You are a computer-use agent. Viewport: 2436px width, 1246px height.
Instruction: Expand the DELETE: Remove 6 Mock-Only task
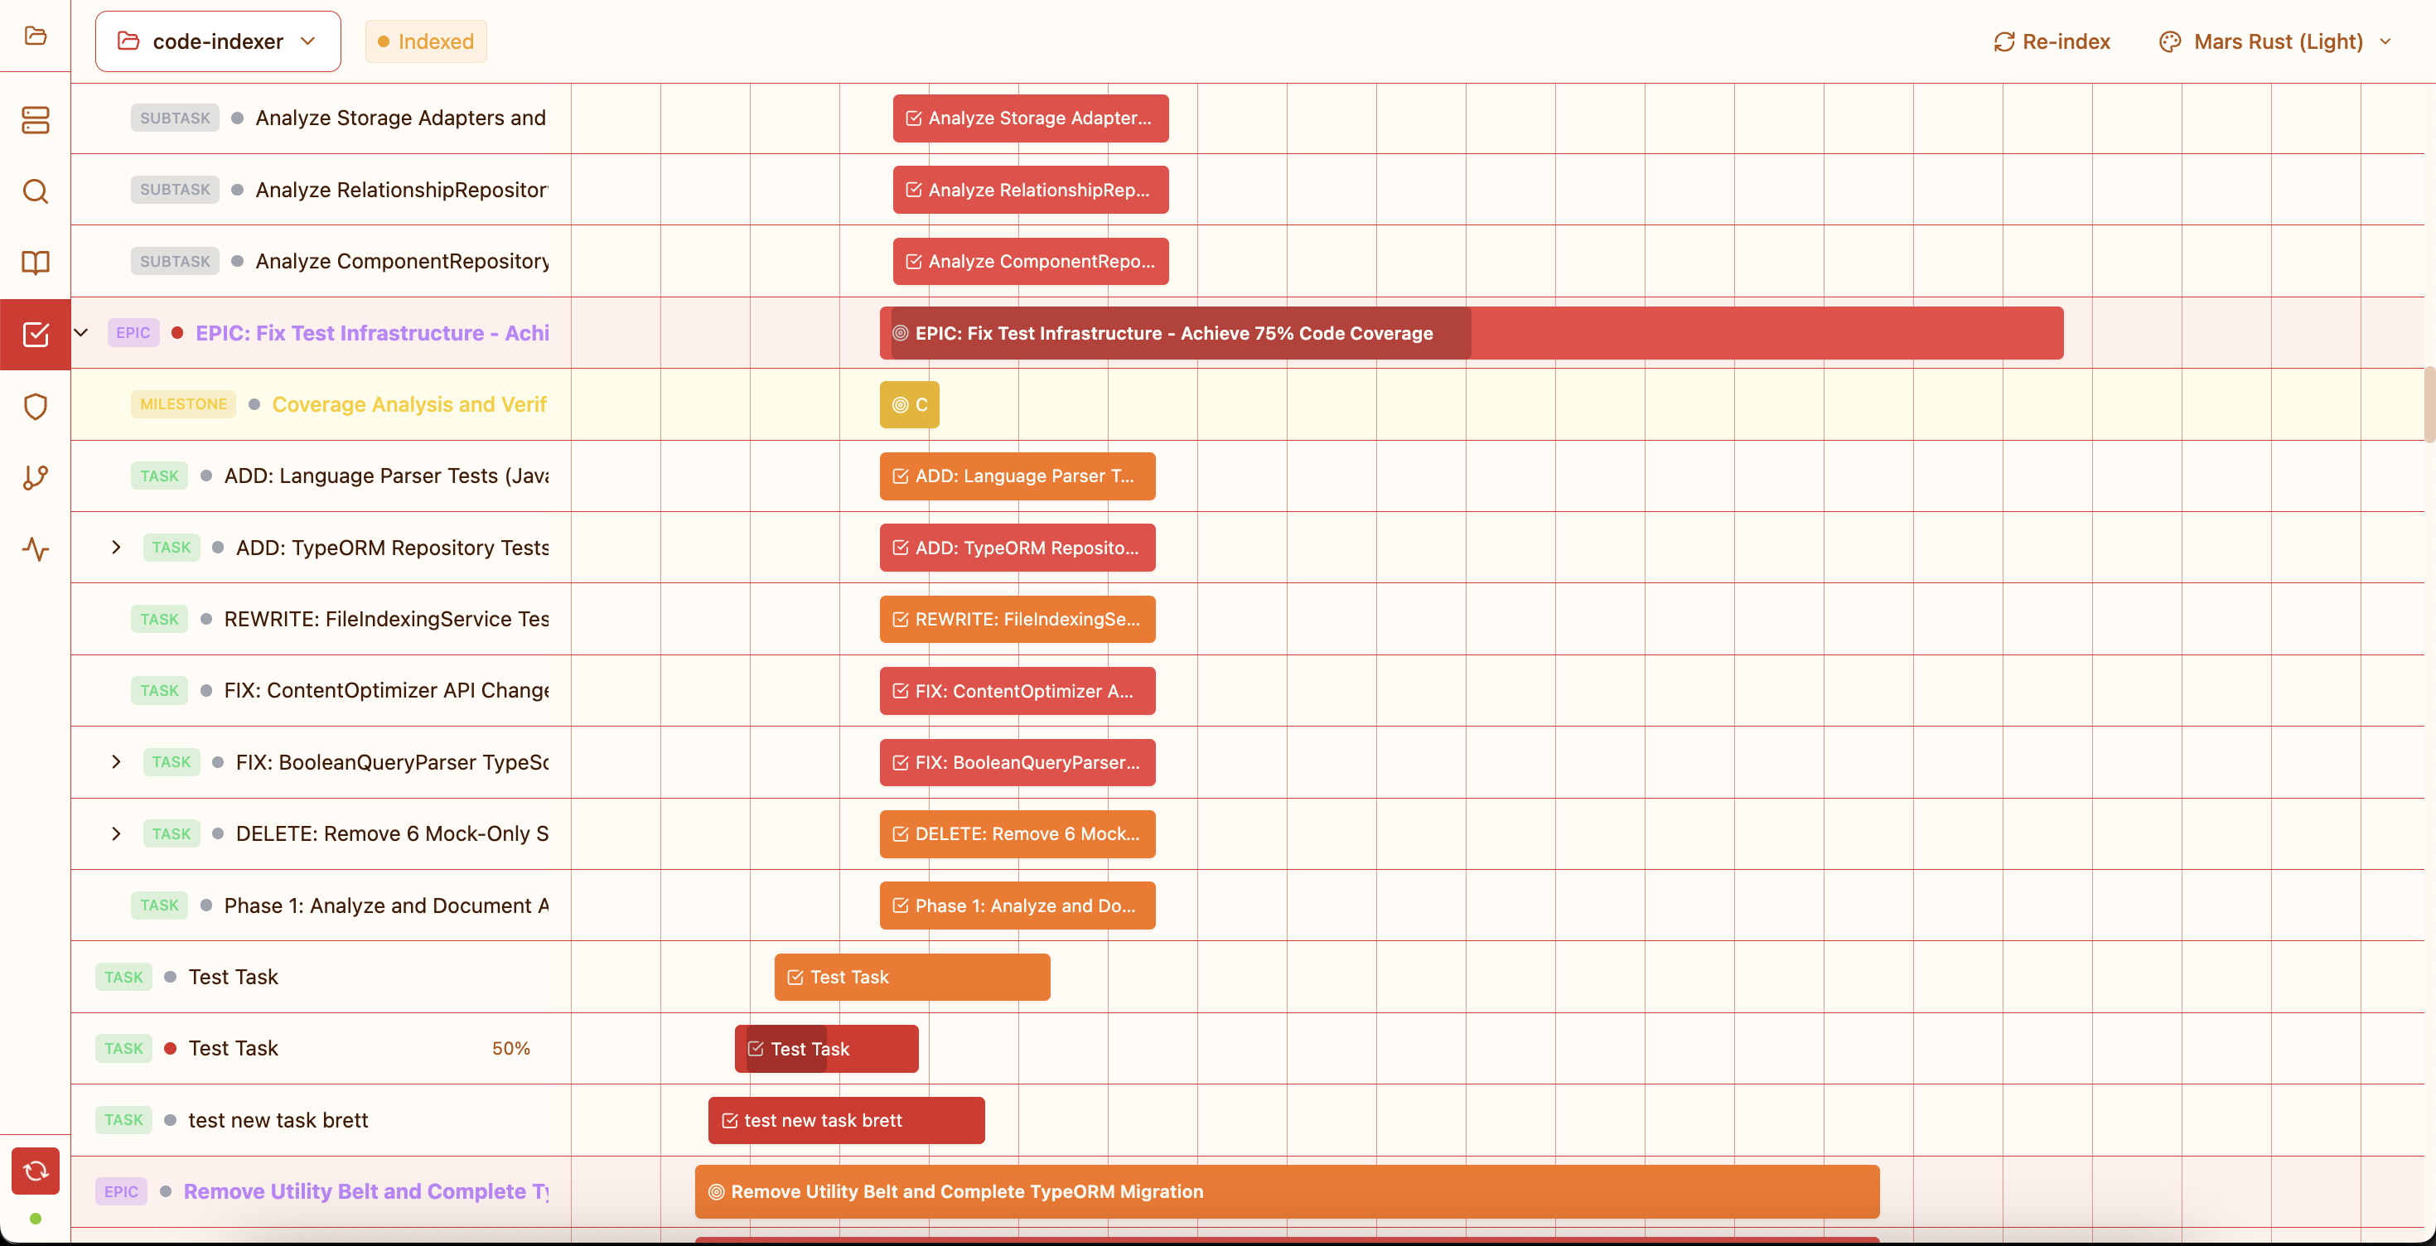(116, 833)
